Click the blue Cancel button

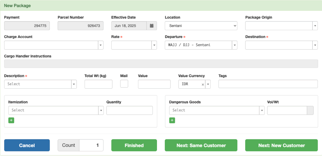[27, 145]
